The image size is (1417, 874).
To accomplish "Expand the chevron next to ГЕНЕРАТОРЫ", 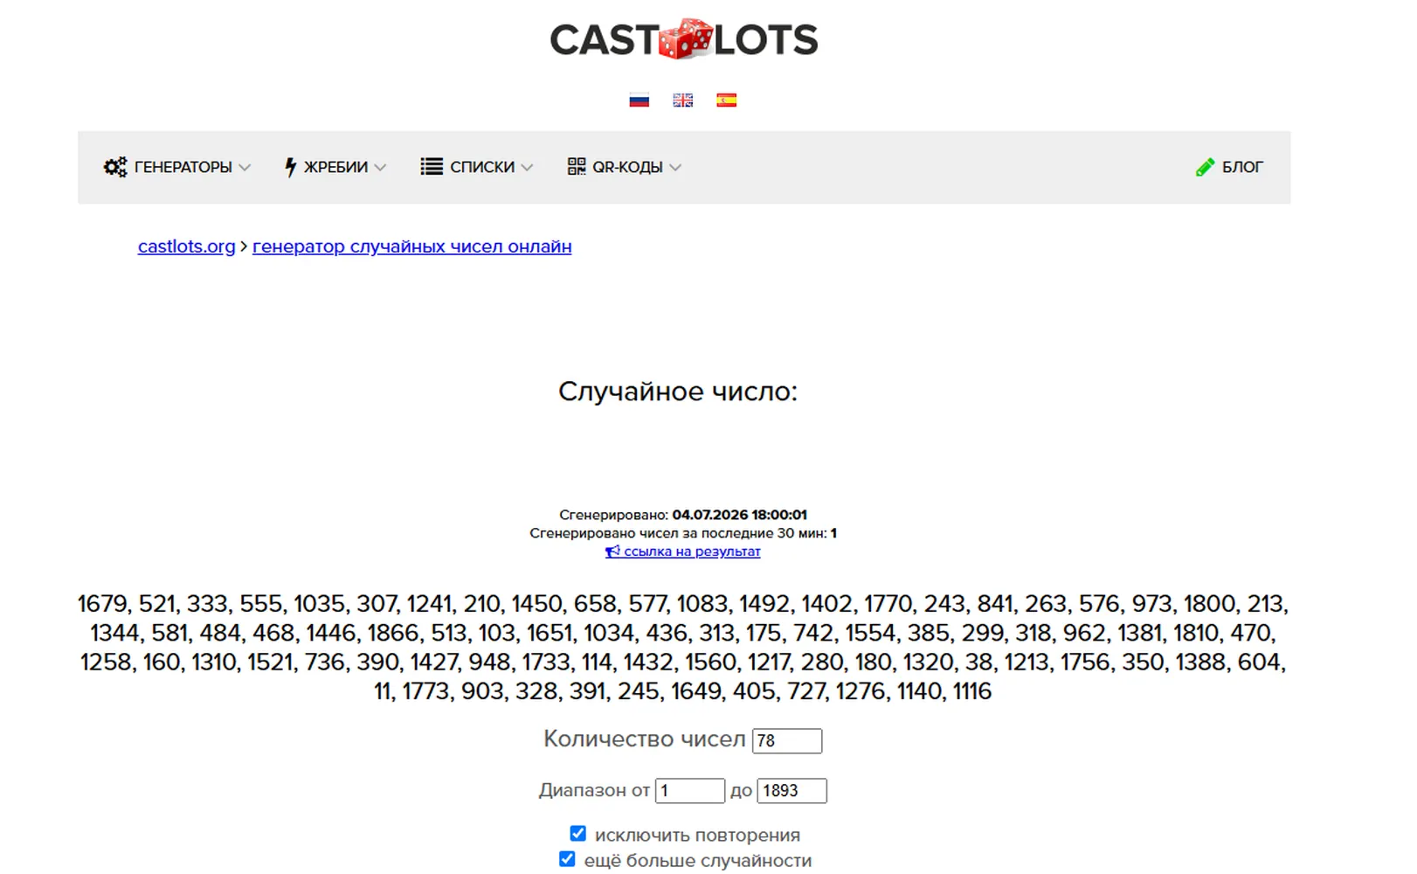I will (245, 168).
